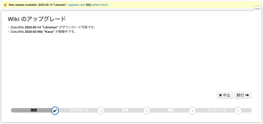Click the 続行 continue button
263x124 pixels.
243,95
